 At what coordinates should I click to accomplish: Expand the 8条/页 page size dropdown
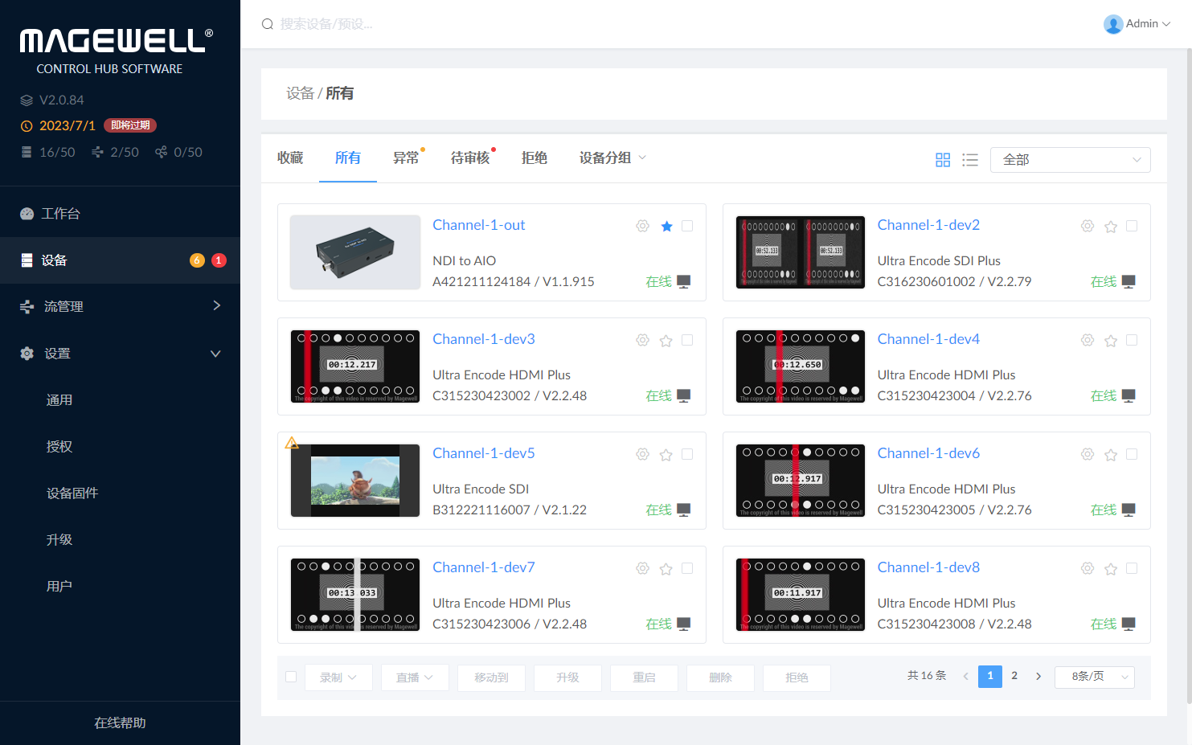pos(1094,677)
